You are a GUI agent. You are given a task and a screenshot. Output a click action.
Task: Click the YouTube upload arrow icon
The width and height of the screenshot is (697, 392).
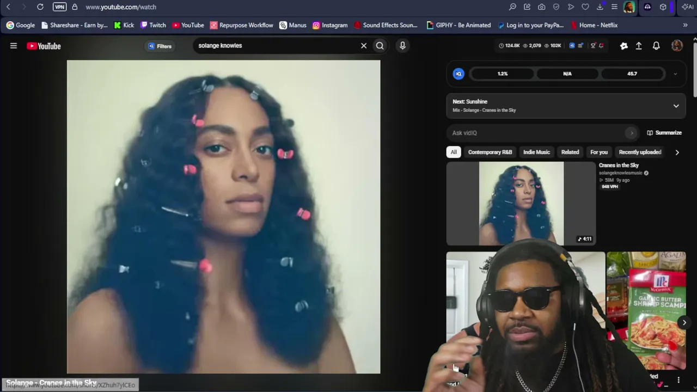coord(639,46)
